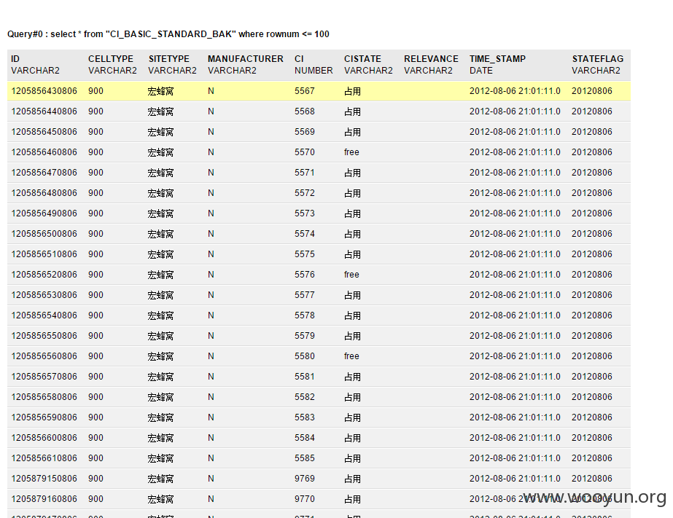Image resolution: width=673 pixels, height=518 pixels.
Task: Select the CISTATE column header
Action: click(x=362, y=59)
